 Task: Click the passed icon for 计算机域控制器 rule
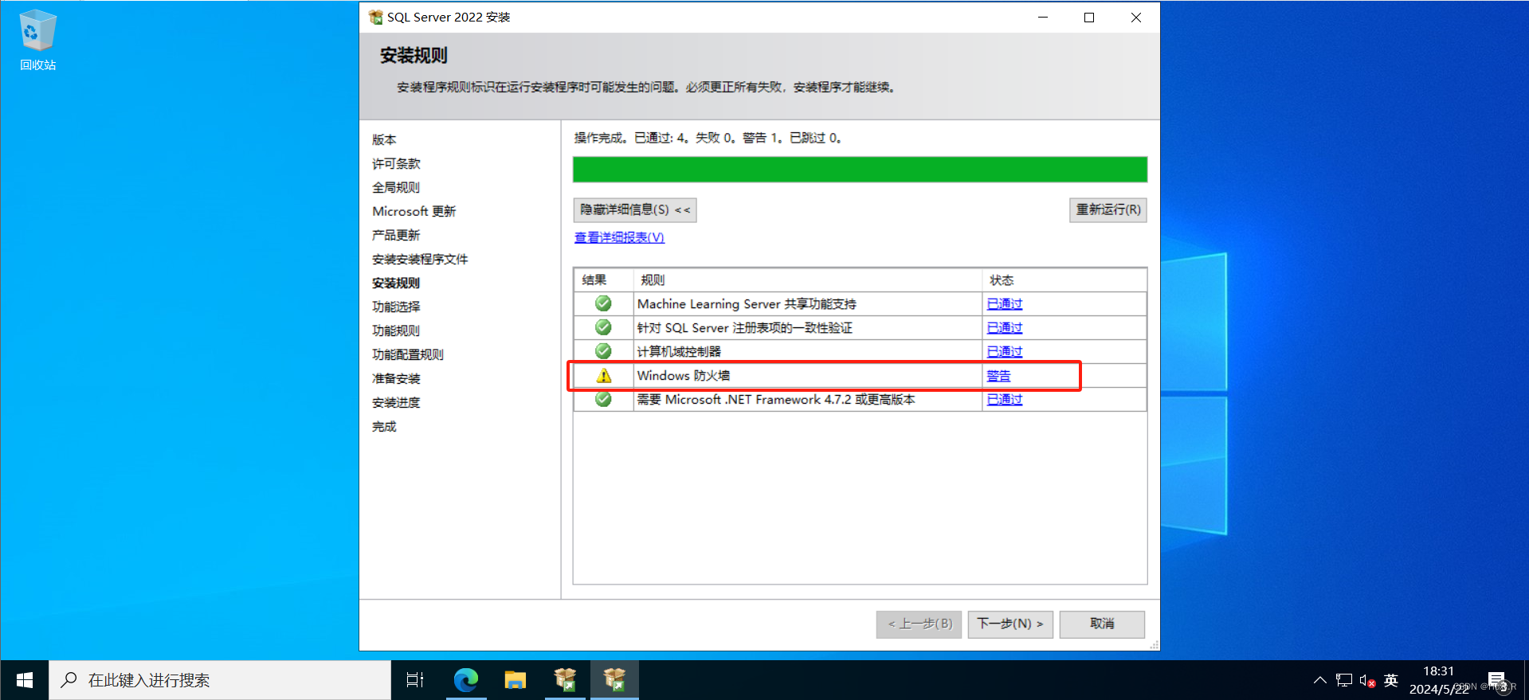603,351
